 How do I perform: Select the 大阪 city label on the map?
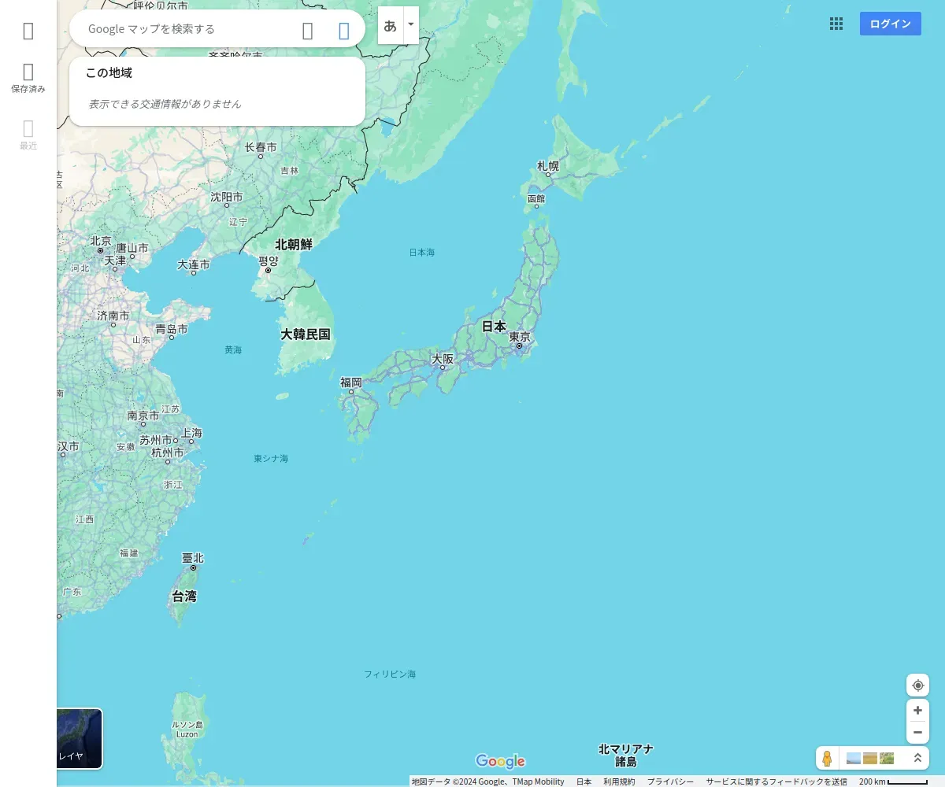[x=443, y=359]
